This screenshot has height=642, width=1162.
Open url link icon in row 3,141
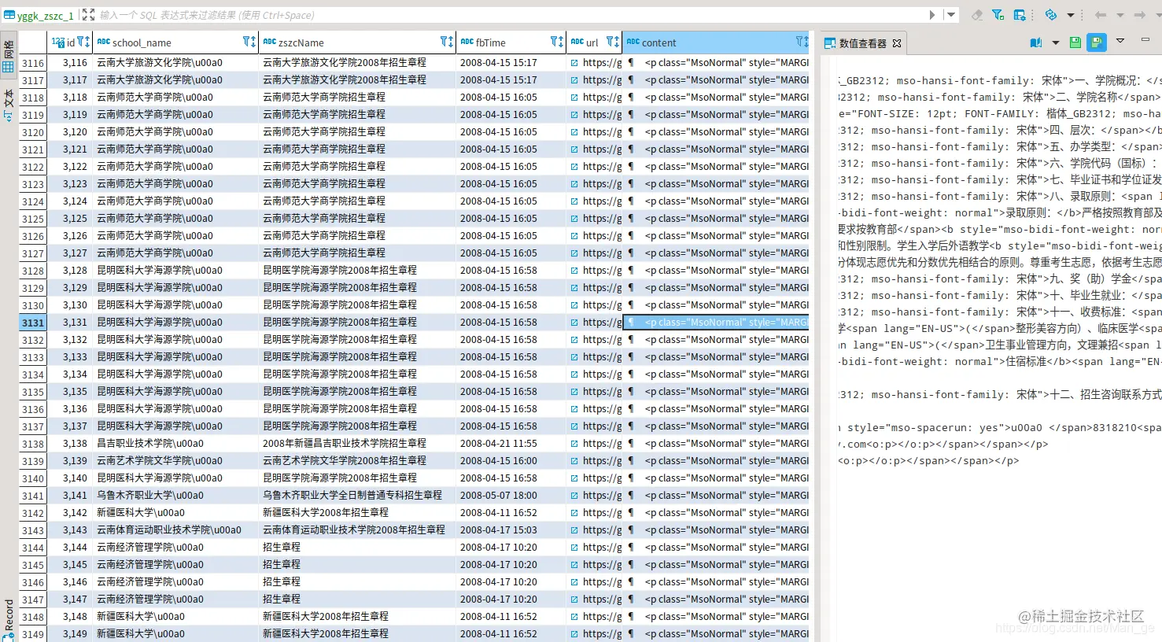[x=574, y=496]
